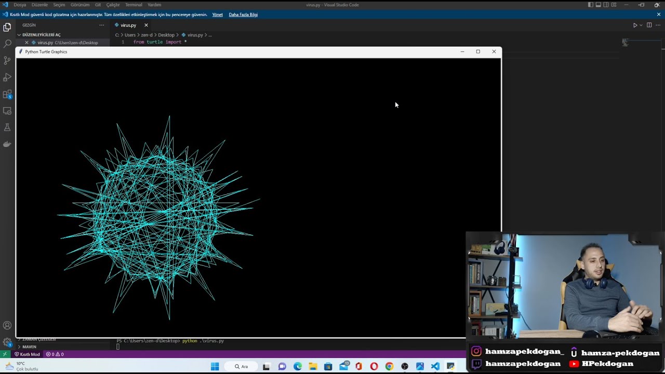
Task: Click the Desktop breadcrumb segment
Action: click(x=166, y=35)
